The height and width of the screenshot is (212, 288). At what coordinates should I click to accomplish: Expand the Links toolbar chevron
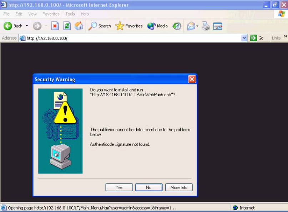(286, 36)
